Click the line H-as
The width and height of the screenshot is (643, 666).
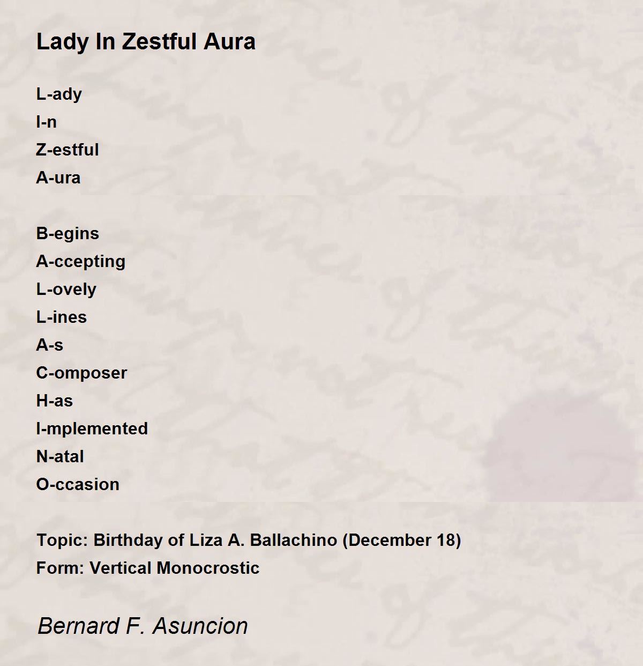click(x=55, y=401)
